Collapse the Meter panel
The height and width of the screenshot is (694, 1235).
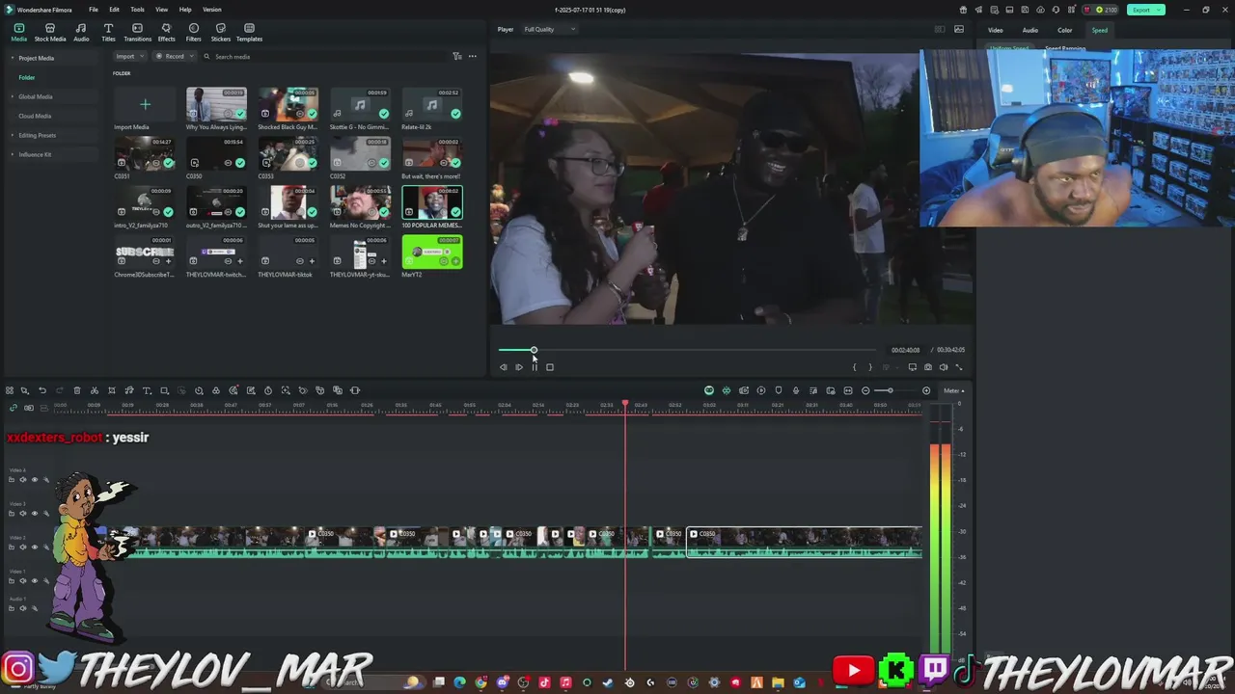point(953,390)
